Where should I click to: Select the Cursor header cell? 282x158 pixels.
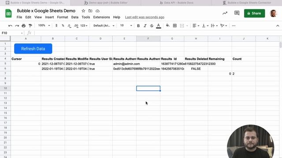(26, 59)
